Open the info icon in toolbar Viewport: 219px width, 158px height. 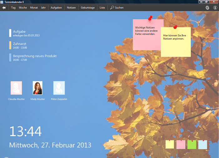[215, 8]
